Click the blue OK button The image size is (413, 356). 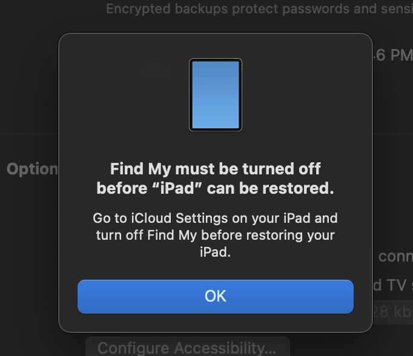point(215,296)
